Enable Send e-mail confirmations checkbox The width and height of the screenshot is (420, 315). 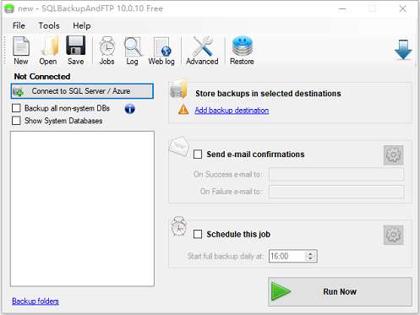click(198, 155)
